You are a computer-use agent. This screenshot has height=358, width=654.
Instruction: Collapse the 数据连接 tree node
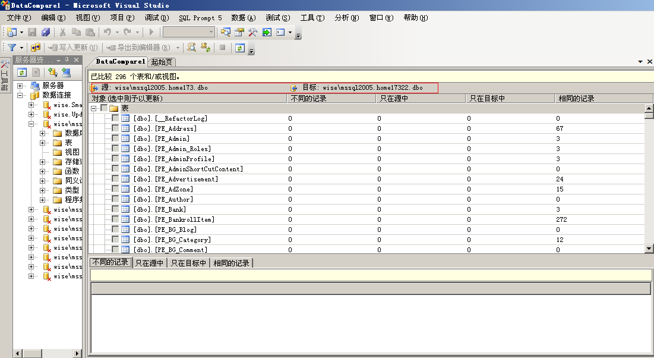pyautogui.click(x=20, y=95)
